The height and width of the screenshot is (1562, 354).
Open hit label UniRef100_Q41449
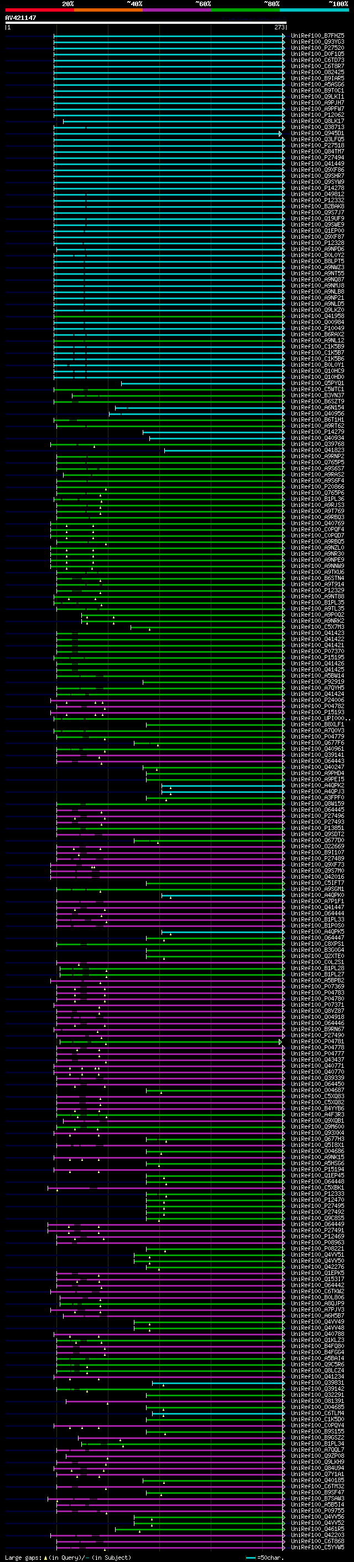point(317,163)
